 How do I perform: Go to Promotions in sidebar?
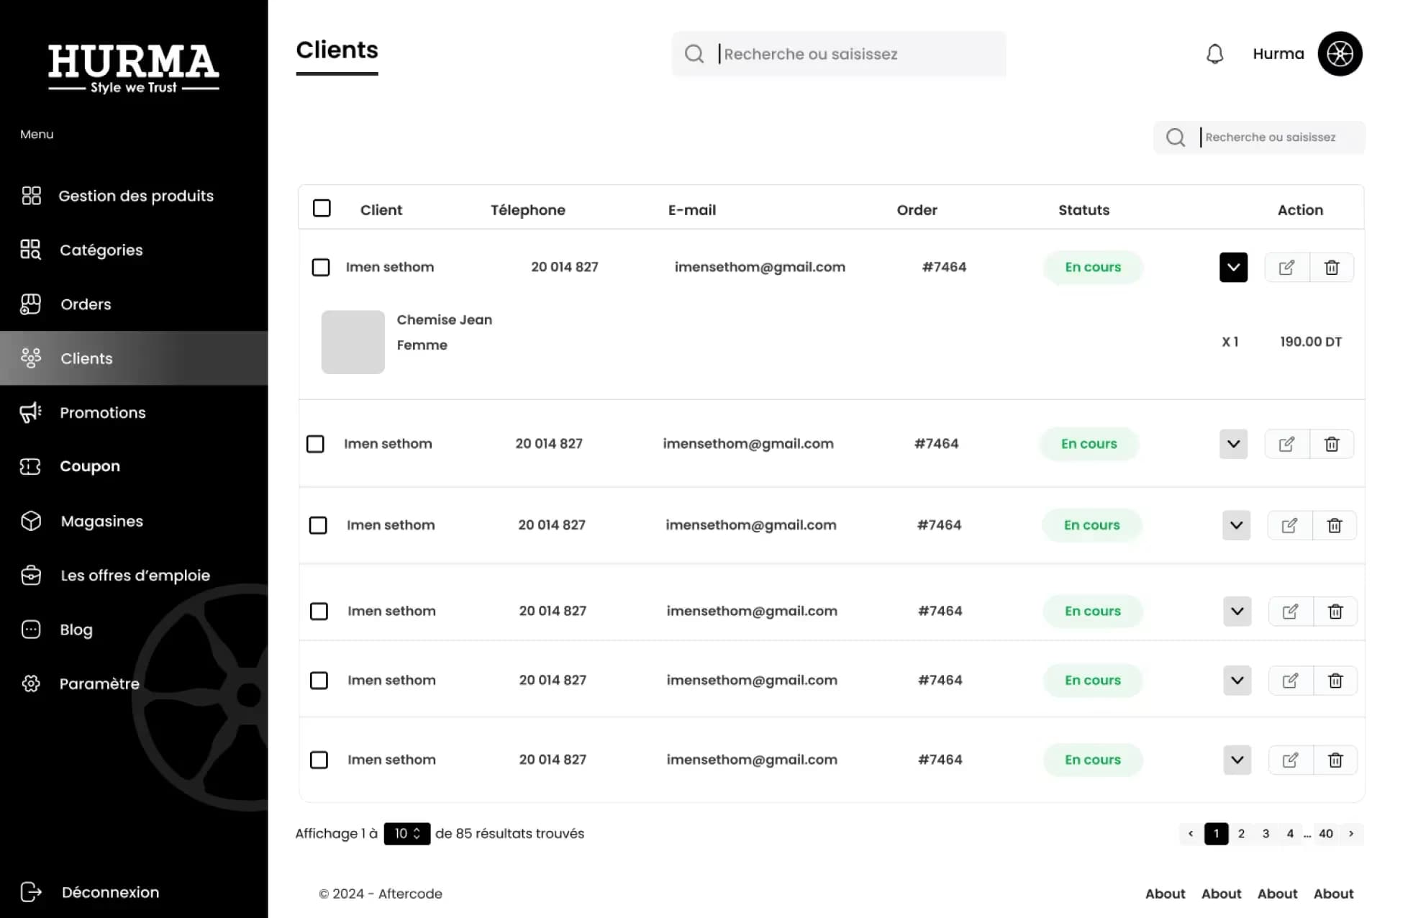pos(102,412)
